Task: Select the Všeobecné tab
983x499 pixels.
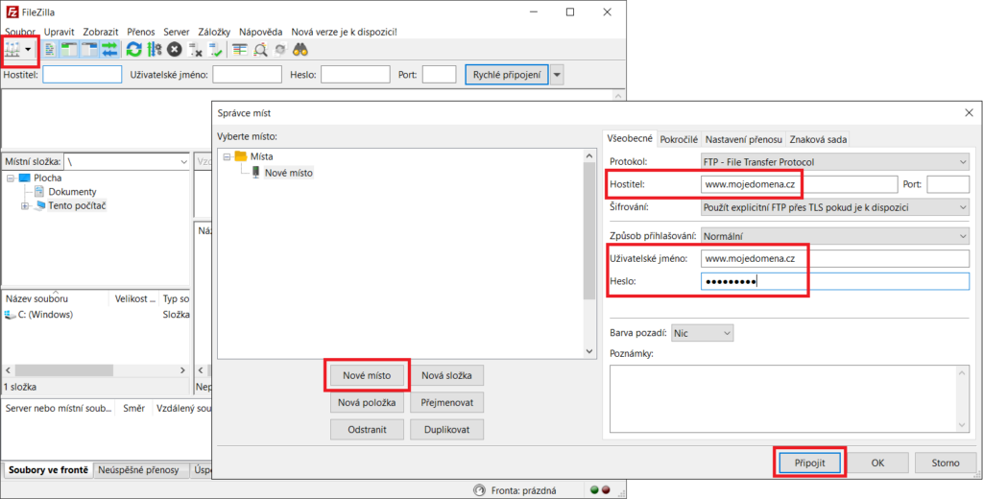Action: click(x=630, y=138)
